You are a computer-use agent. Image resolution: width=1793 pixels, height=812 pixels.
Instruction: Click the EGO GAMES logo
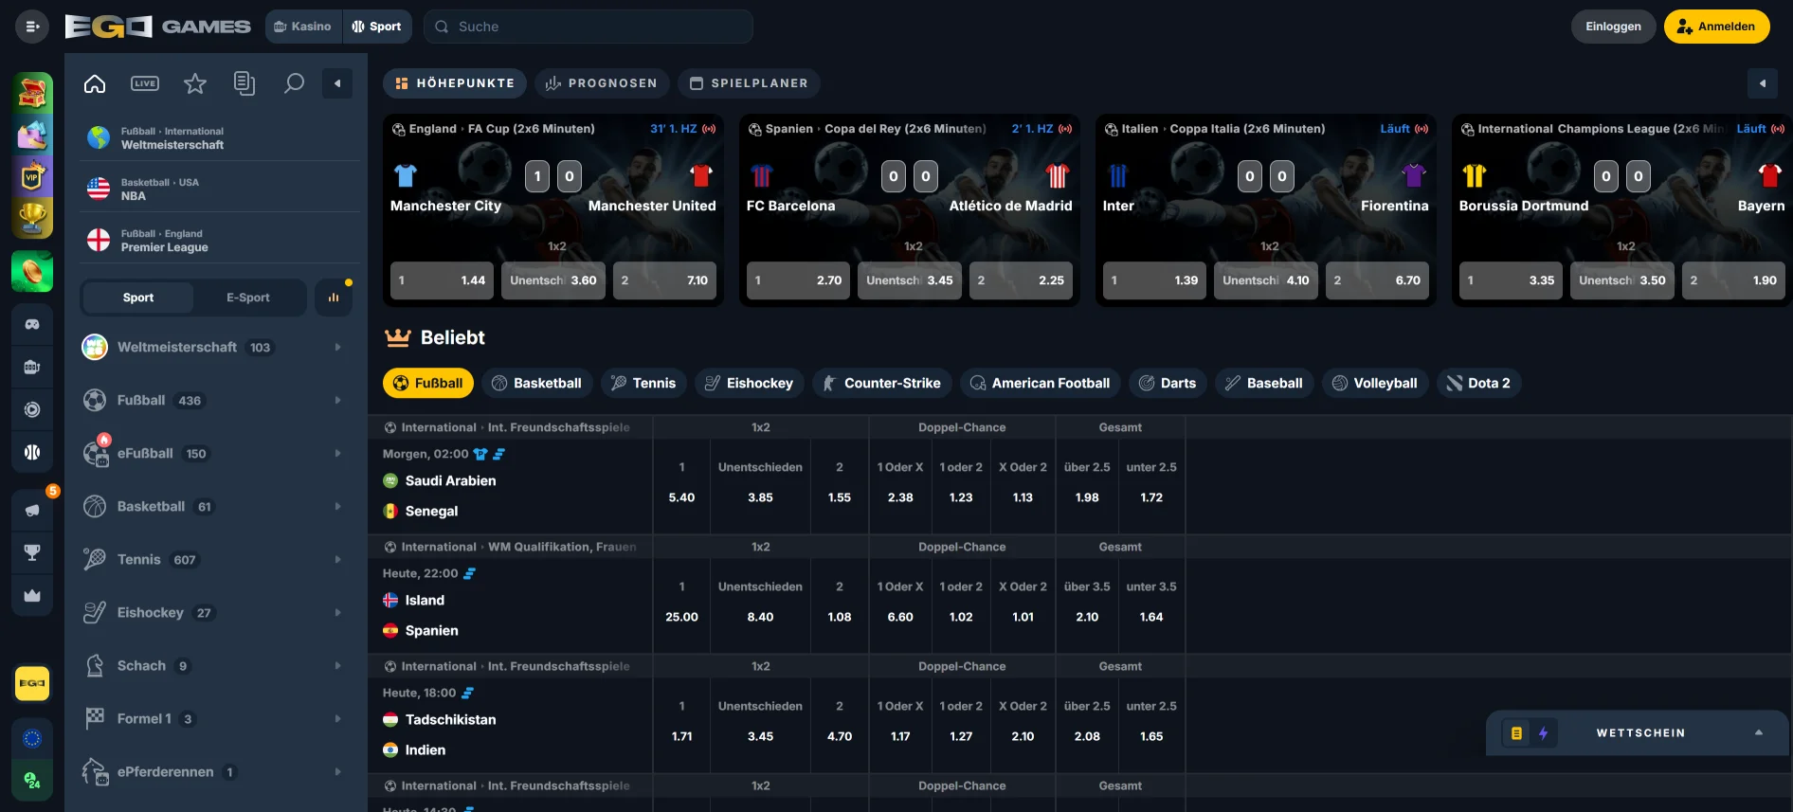tap(157, 27)
